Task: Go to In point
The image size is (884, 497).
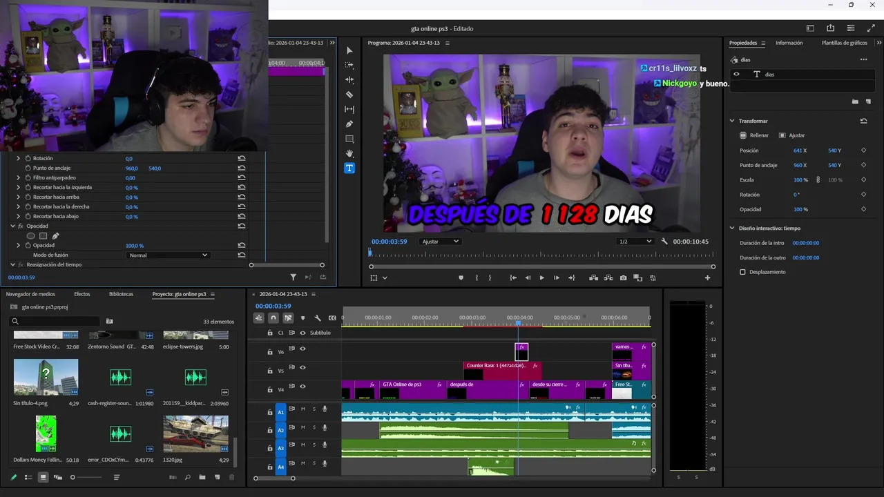Action: [x=513, y=277]
